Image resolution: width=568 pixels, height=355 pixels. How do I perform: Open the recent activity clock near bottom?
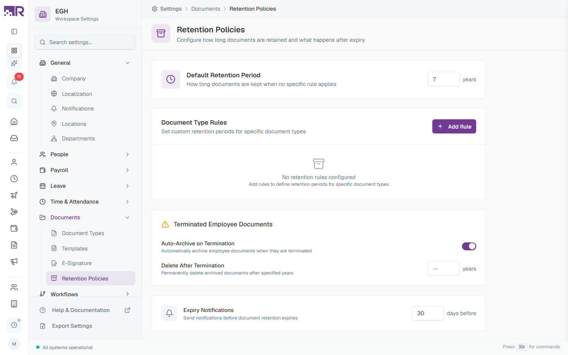coord(14,325)
